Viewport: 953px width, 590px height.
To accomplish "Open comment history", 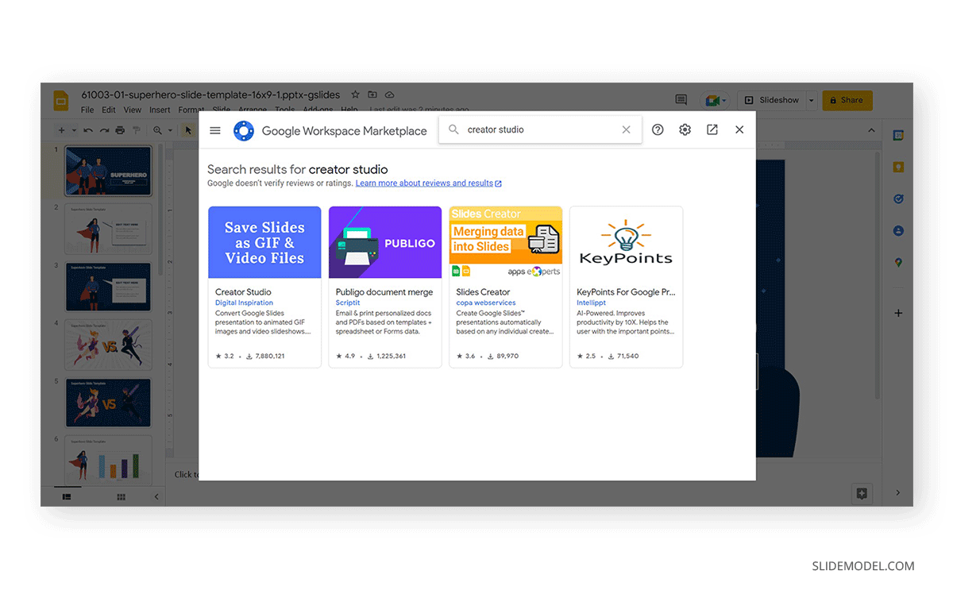I will 681,100.
